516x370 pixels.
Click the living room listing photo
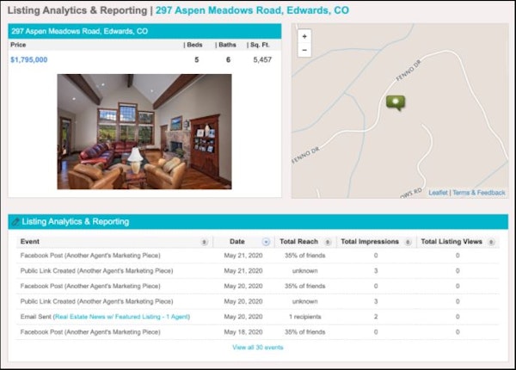coord(144,131)
